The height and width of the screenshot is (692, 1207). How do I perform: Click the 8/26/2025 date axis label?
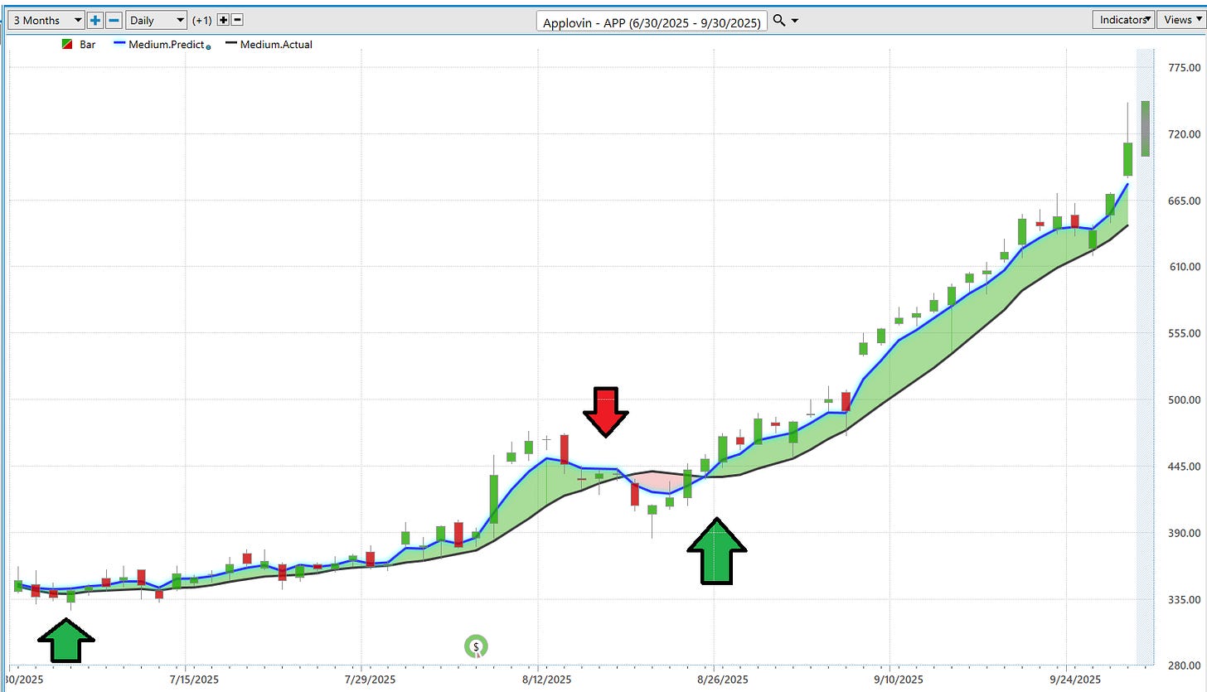[723, 680]
